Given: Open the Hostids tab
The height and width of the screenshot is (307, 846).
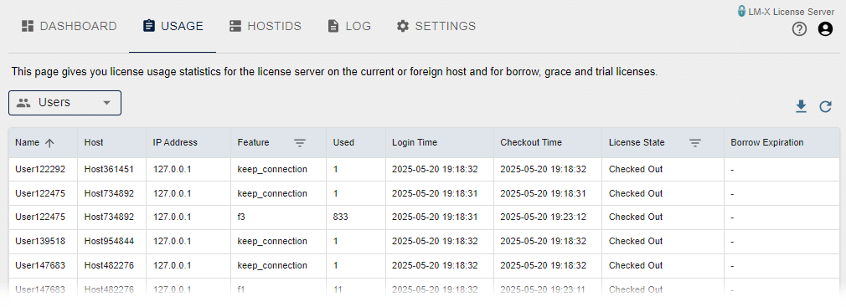Looking at the screenshot, I should click(265, 26).
